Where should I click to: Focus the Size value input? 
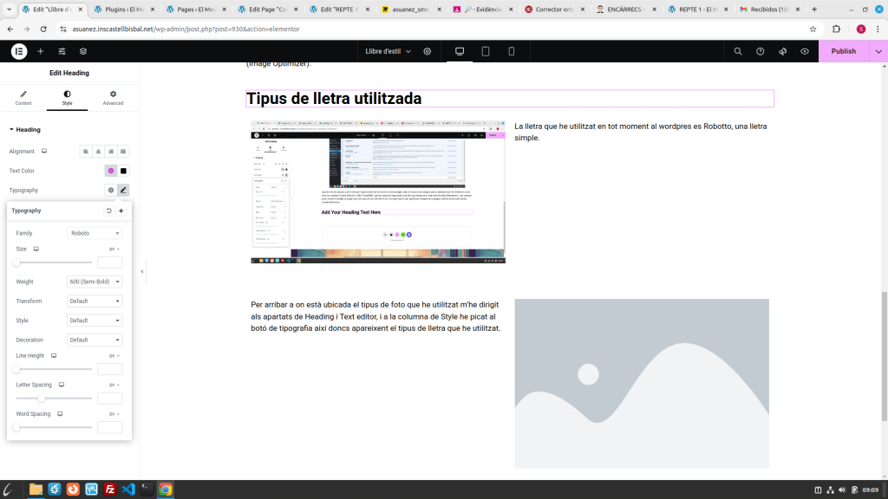[110, 262]
